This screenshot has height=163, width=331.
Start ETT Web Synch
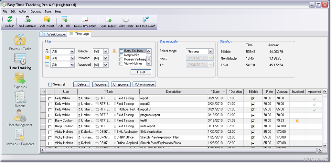click(145, 20)
